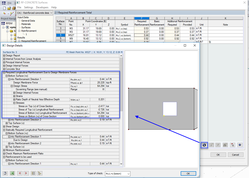
Task: Open help in Design Details dialog
Action: pos(5,173)
